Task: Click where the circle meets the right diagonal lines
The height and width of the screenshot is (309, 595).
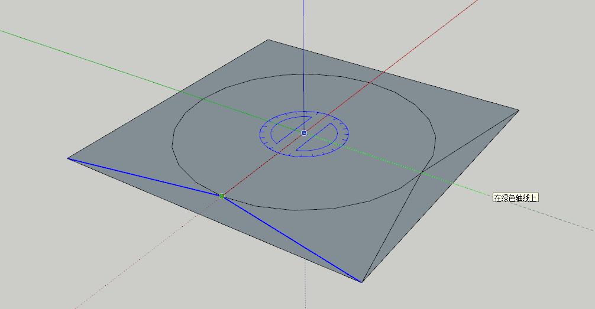Action: point(421,172)
